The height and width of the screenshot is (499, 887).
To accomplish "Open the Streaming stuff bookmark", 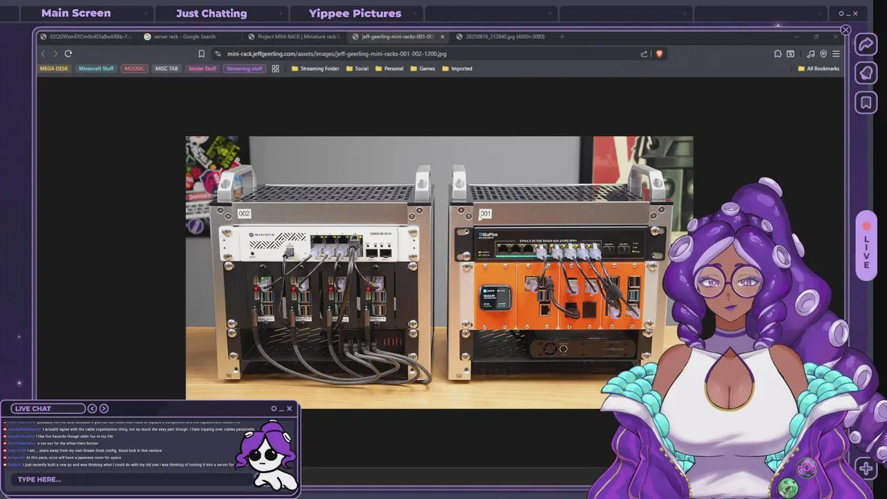I will [245, 69].
